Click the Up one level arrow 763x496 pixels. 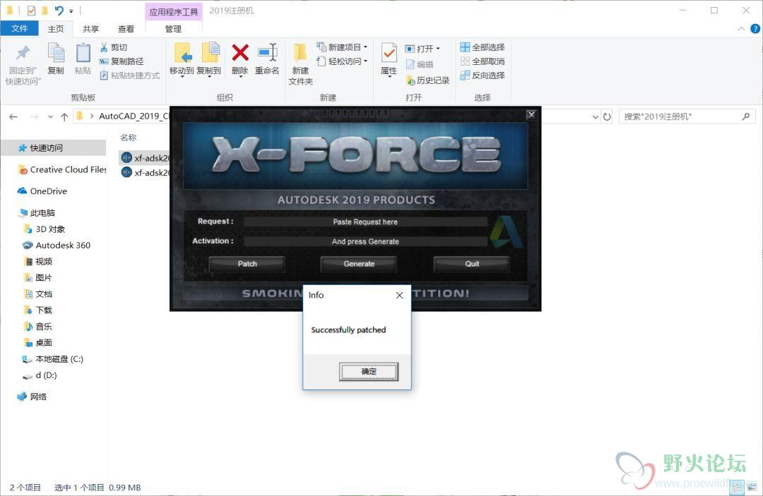coord(64,116)
